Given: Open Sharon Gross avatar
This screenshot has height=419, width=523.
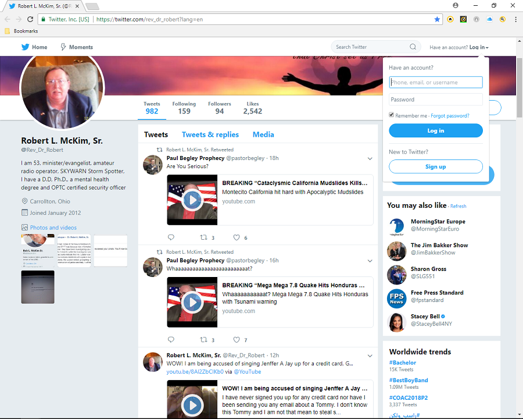Looking at the screenshot, I should coord(396,275).
